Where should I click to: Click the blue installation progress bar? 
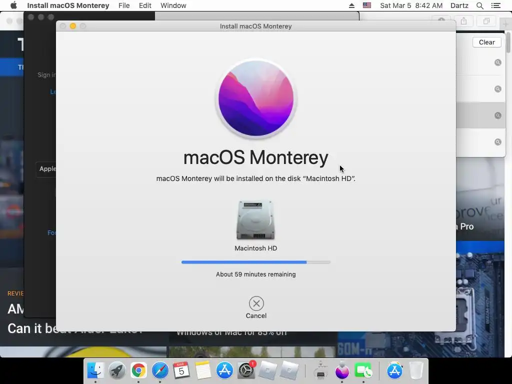pyautogui.click(x=255, y=262)
